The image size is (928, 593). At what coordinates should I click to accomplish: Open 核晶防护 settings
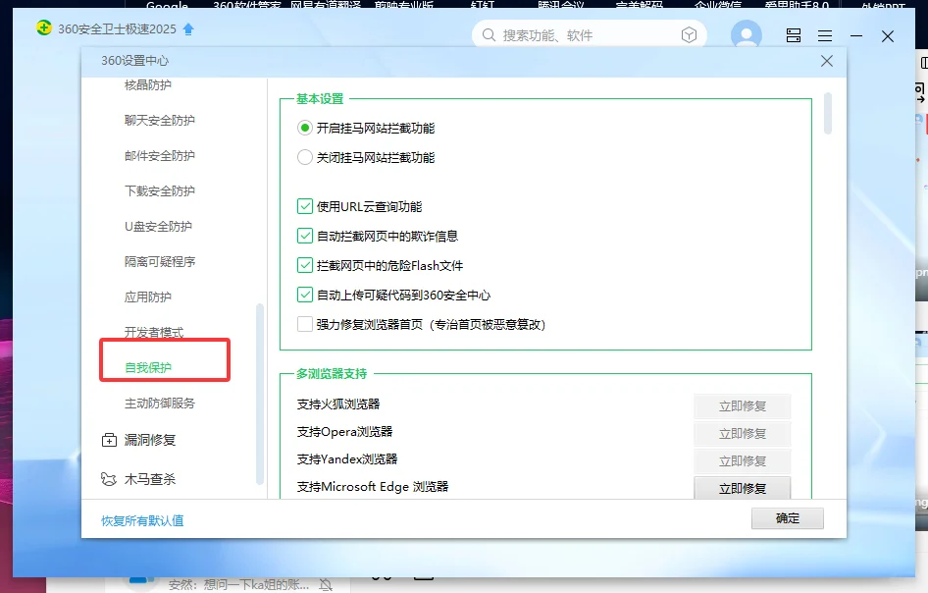148,85
